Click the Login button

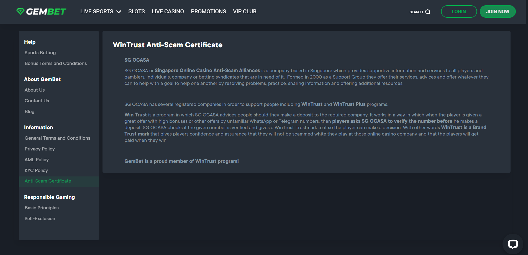pos(459,12)
